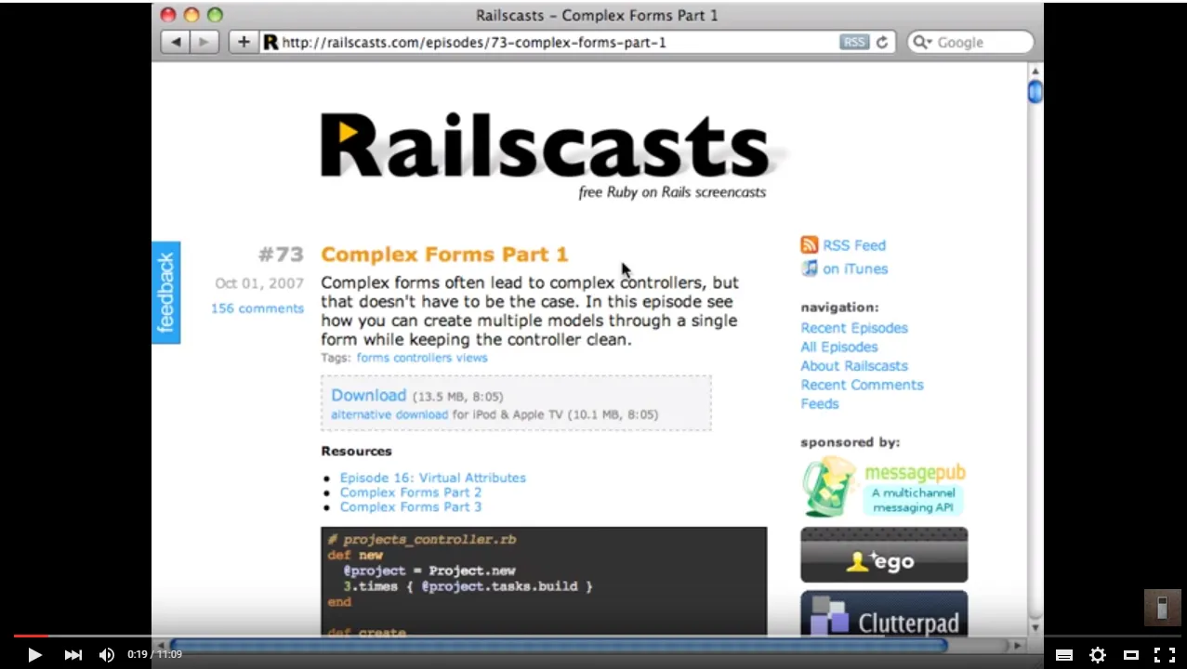Add bookmark with plus button
Screen dimensions: 1187x669
[244, 42]
